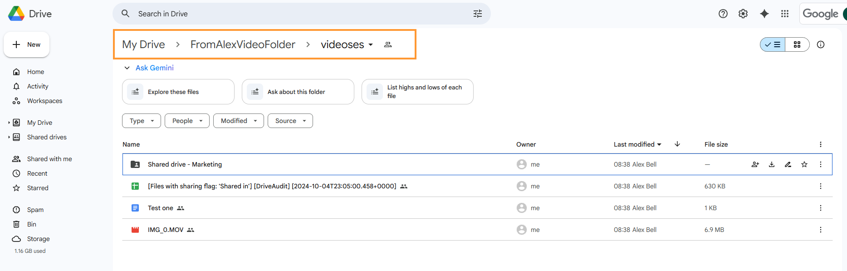Go to Shared with me
Viewport: 847px width, 271px height.
[49, 159]
